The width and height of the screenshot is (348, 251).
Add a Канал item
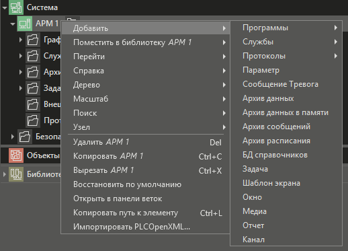tap(286, 240)
